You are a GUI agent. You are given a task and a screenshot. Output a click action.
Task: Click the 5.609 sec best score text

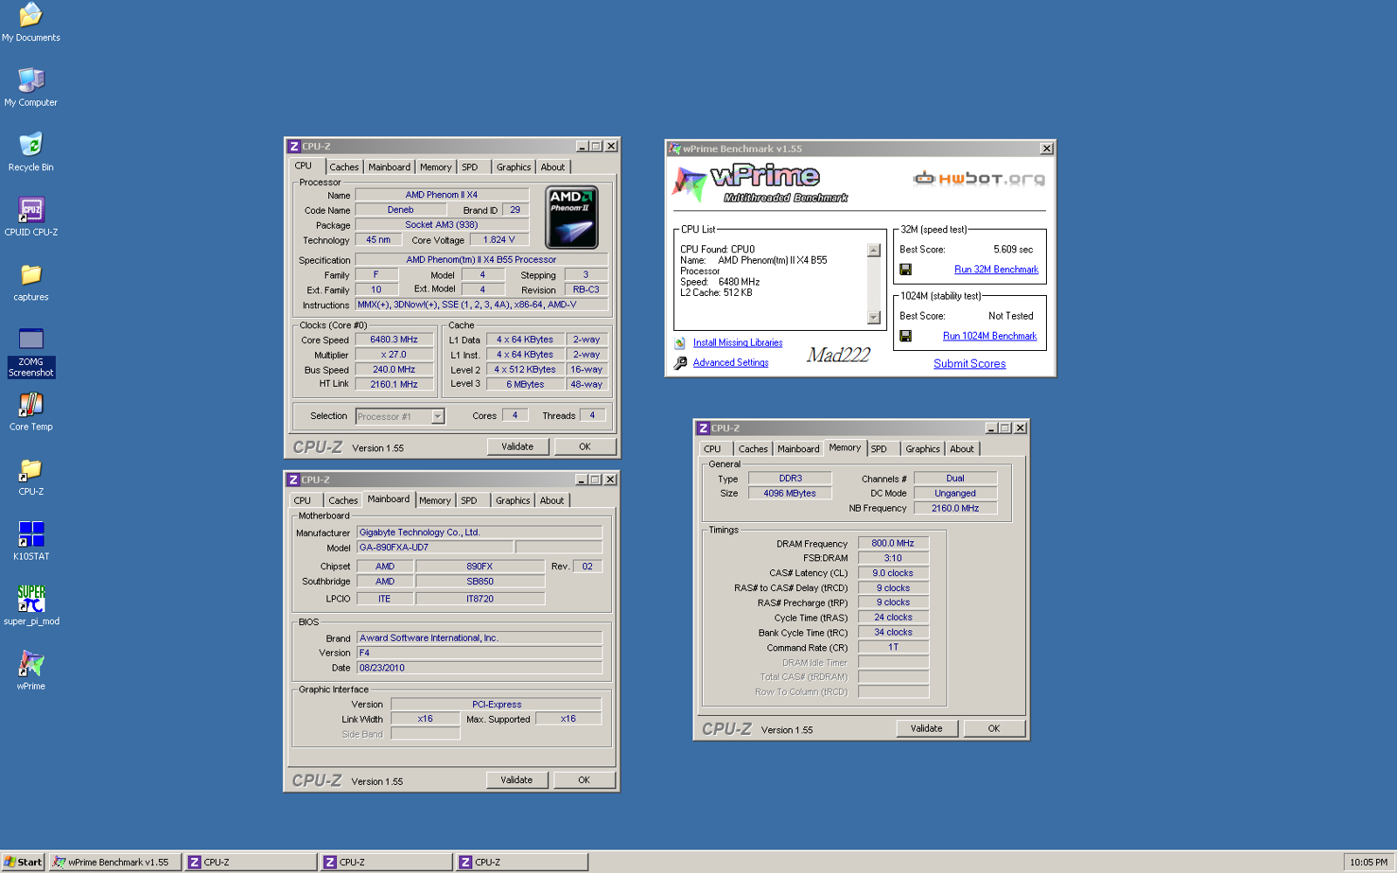pyautogui.click(x=1013, y=250)
